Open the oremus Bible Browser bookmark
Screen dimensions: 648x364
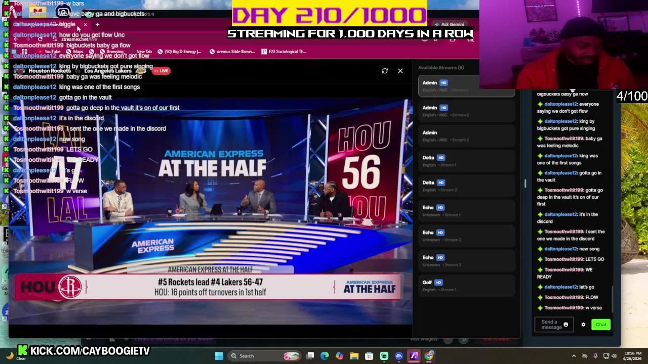coord(232,52)
